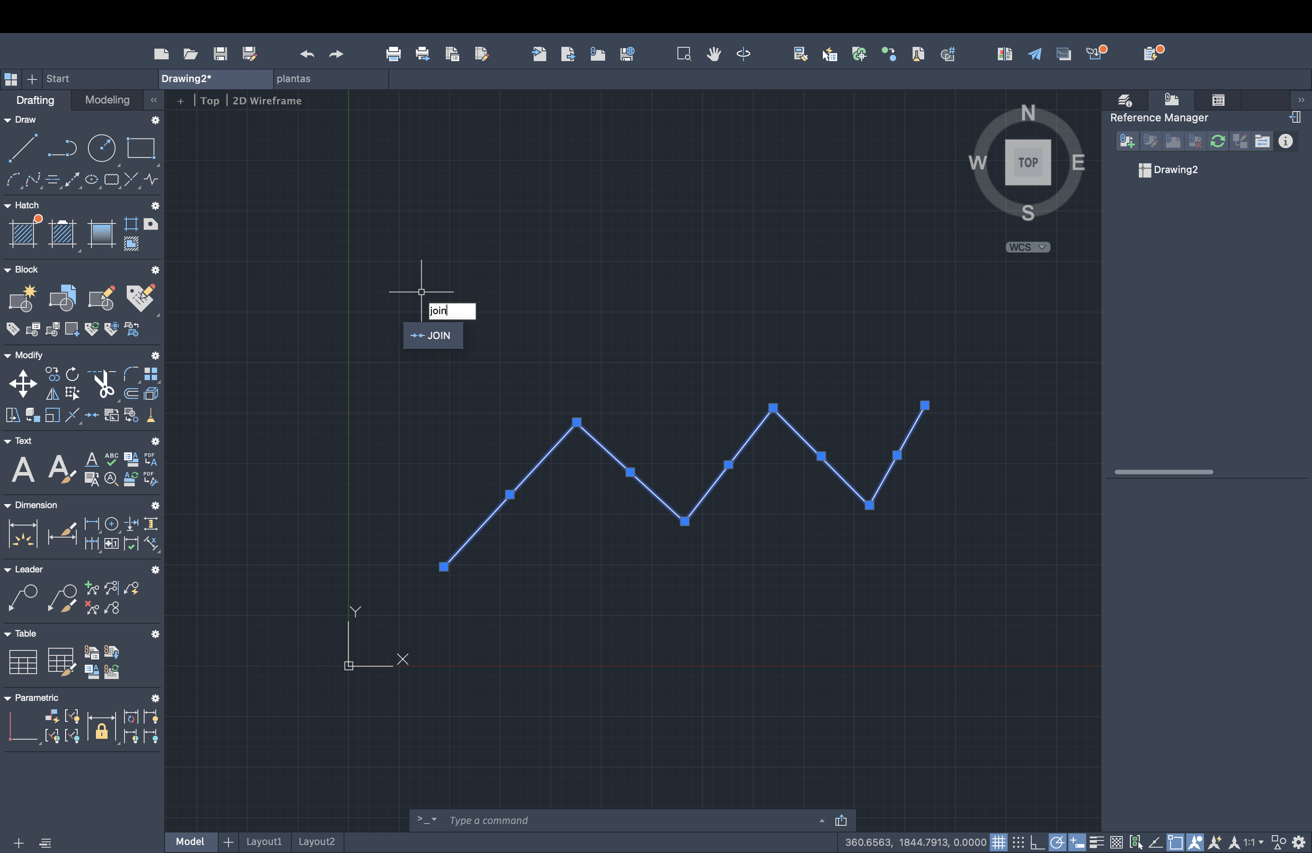The image size is (1312, 853).
Task: Select the Polyline tool in Draw panel
Action: (x=62, y=148)
